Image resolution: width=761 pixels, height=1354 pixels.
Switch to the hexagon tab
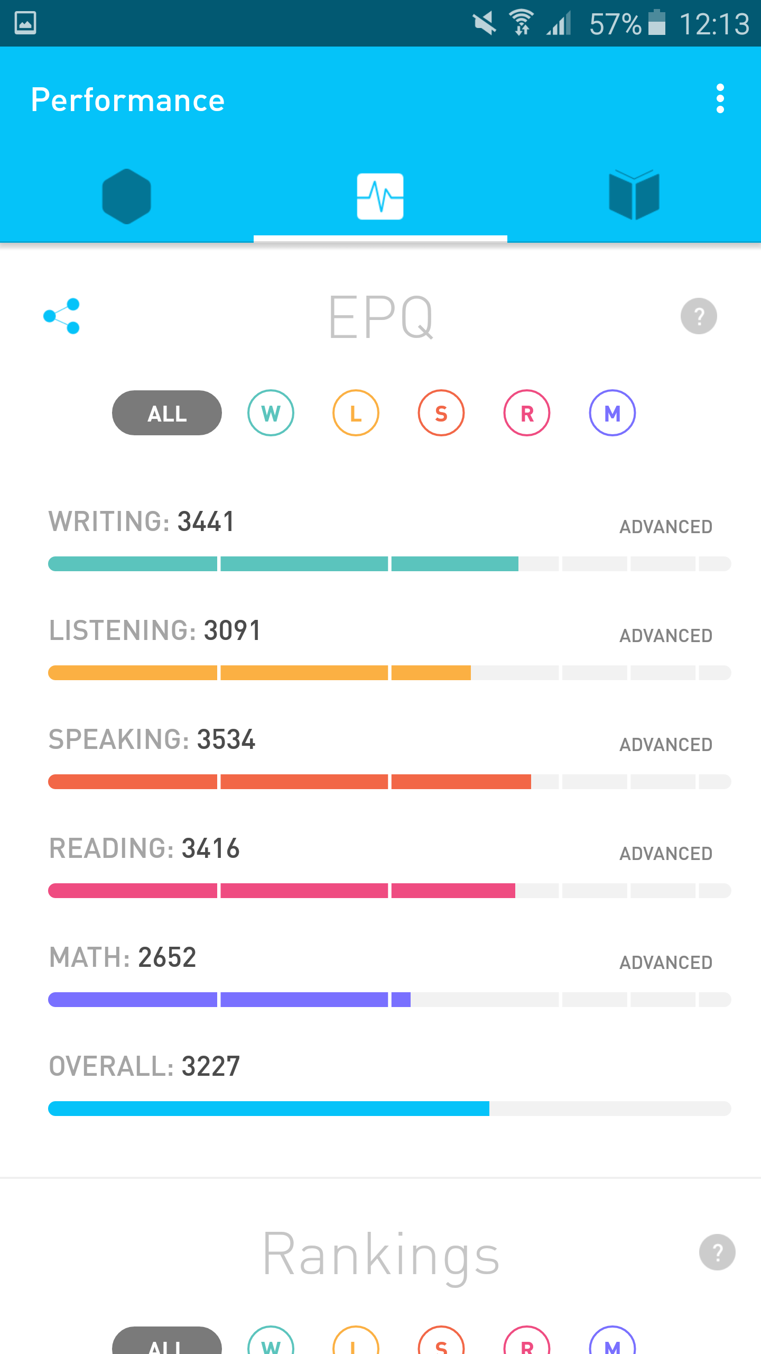[x=127, y=196]
